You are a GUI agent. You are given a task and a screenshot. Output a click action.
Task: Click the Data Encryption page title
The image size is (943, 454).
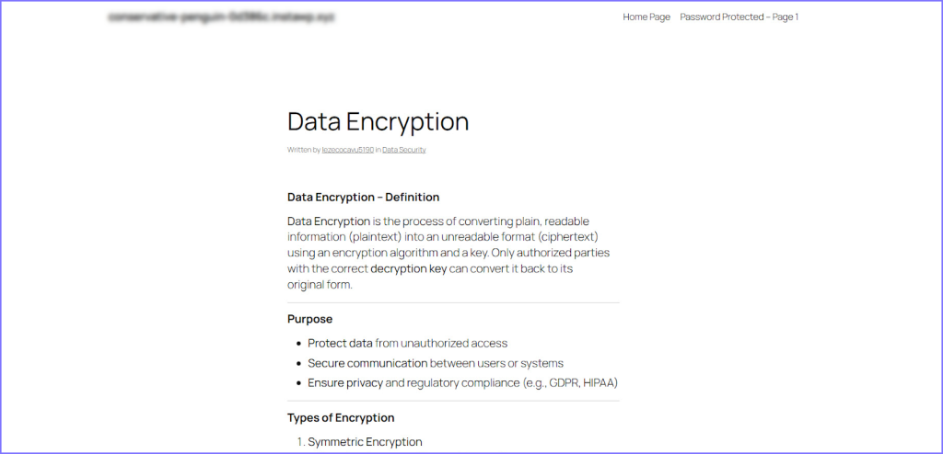[x=378, y=121]
